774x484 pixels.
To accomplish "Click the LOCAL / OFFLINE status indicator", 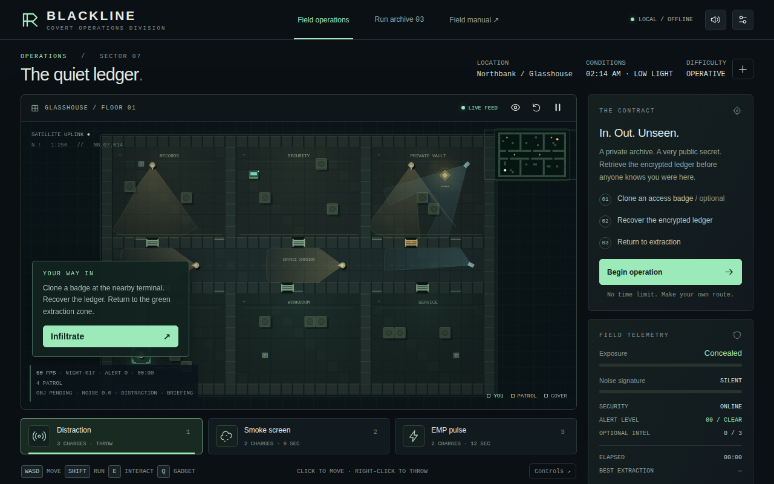I will (662, 19).
